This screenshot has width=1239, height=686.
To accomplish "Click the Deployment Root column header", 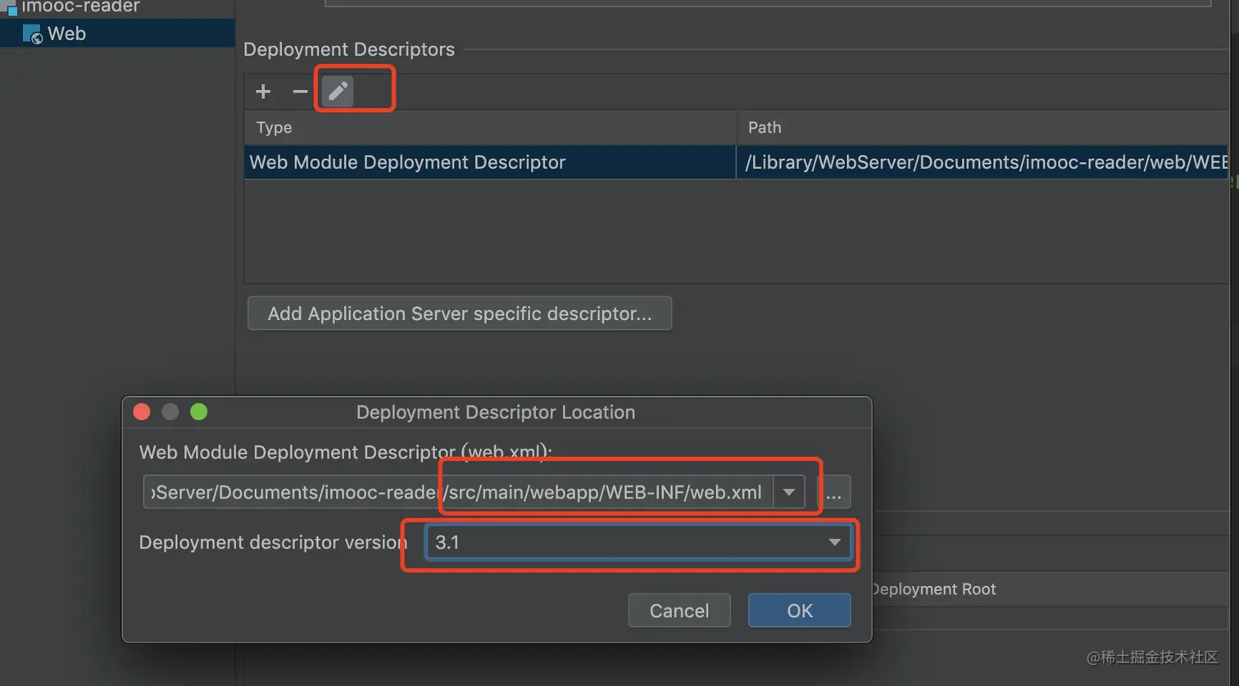I will [934, 589].
